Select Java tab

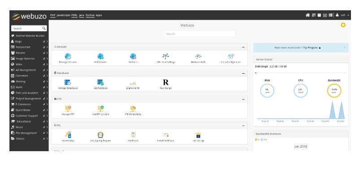pyautogui.click(x=82, y=15)
